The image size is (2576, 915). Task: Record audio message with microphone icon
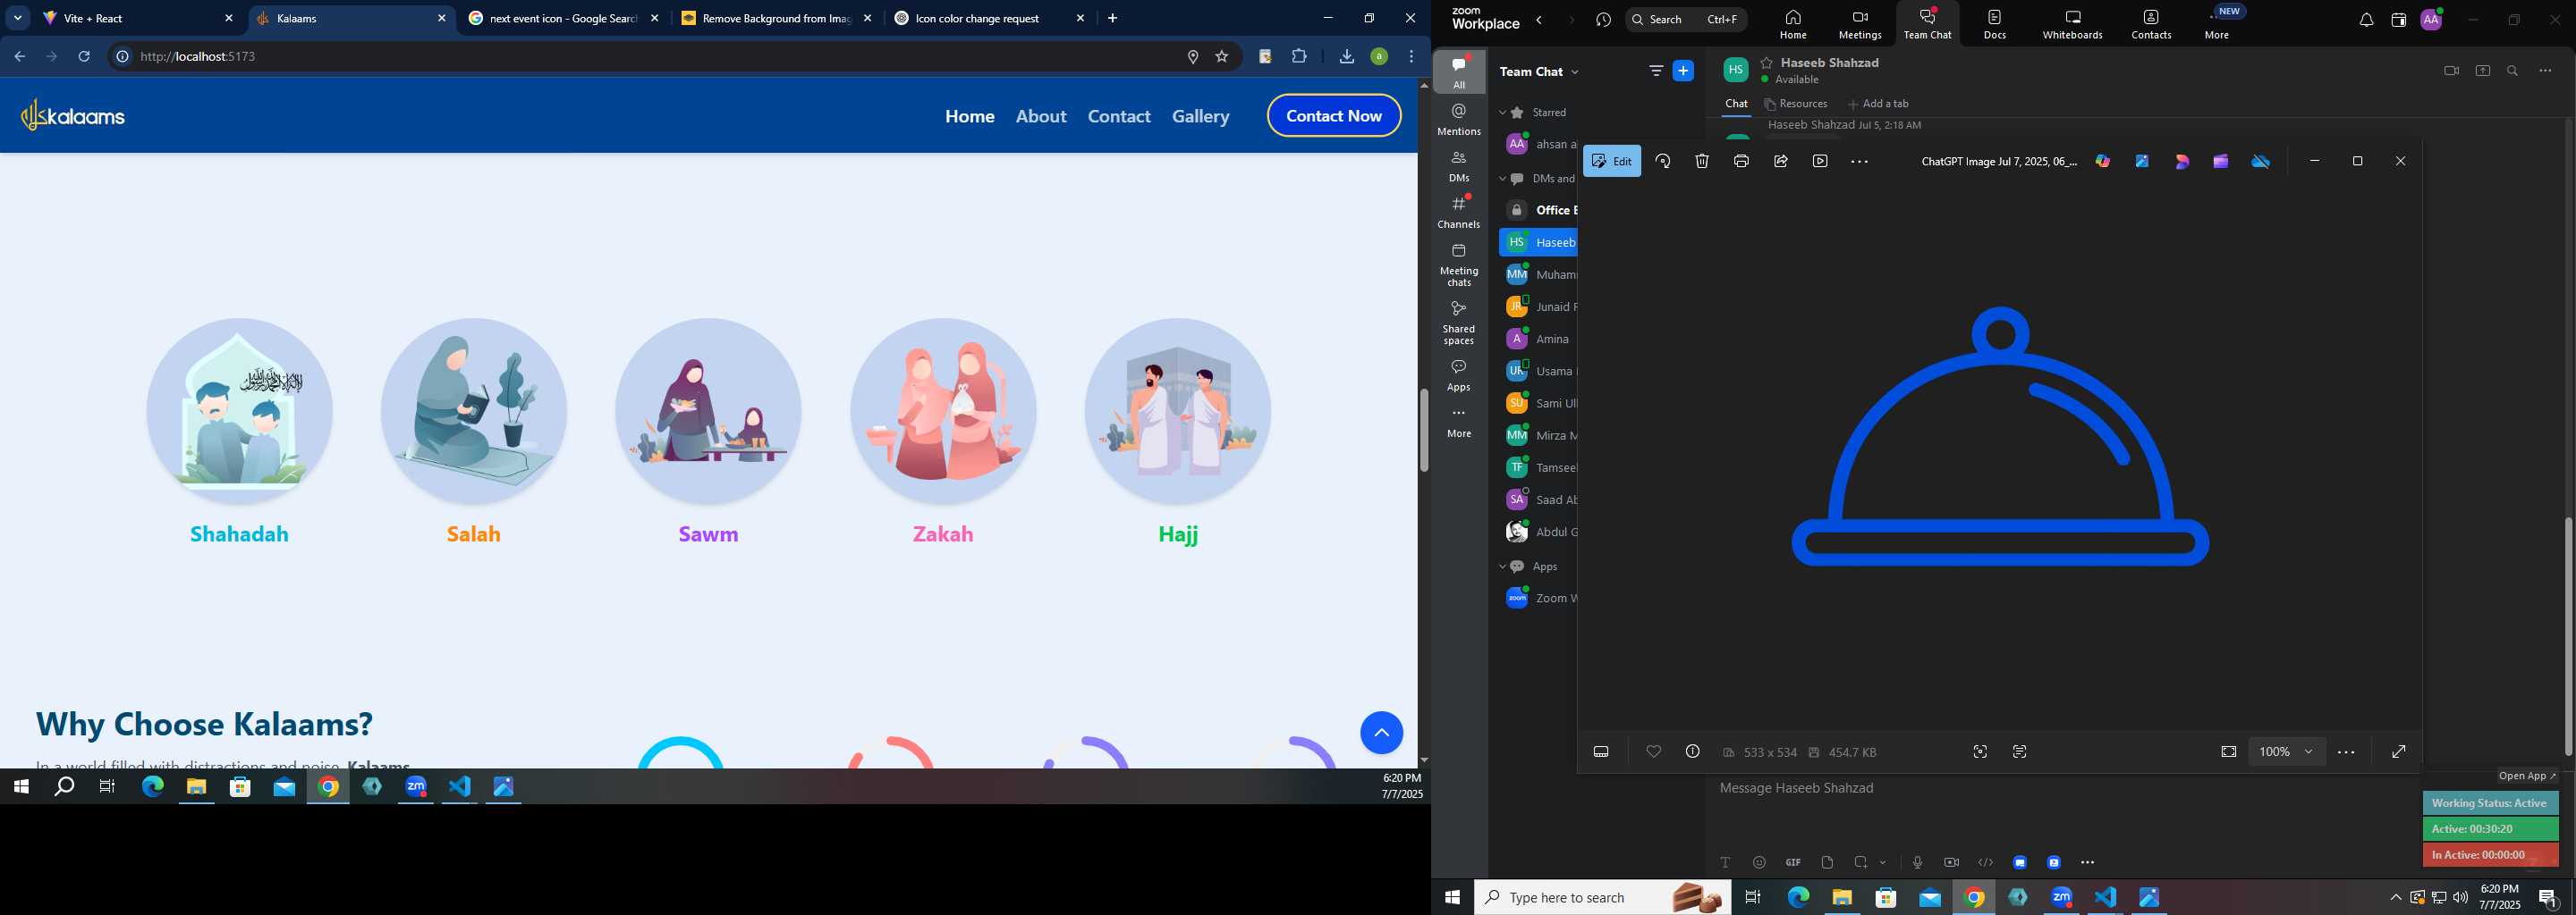(1917, 862)
